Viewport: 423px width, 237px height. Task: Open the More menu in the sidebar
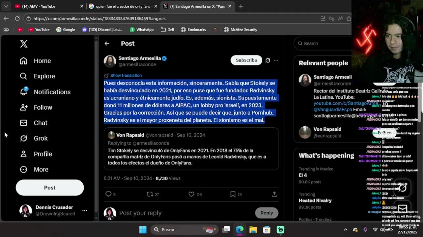pyautogui.click(x=34, y=170)
